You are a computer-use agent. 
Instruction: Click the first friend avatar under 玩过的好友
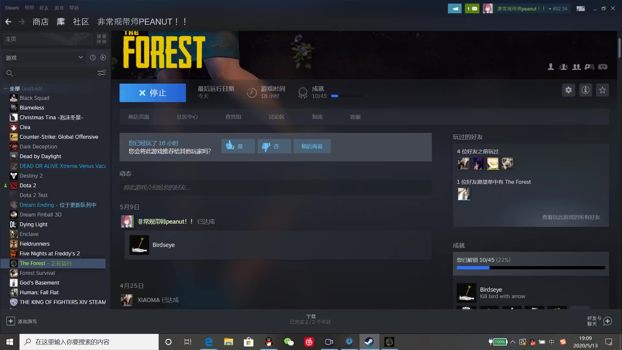click(x=464, y=164)
